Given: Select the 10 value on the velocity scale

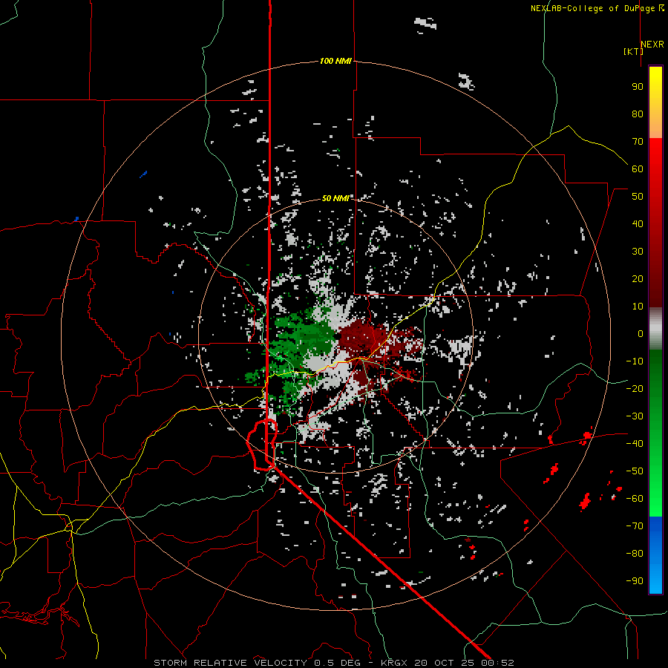Looking at the screenshot, I should point(638,307).
